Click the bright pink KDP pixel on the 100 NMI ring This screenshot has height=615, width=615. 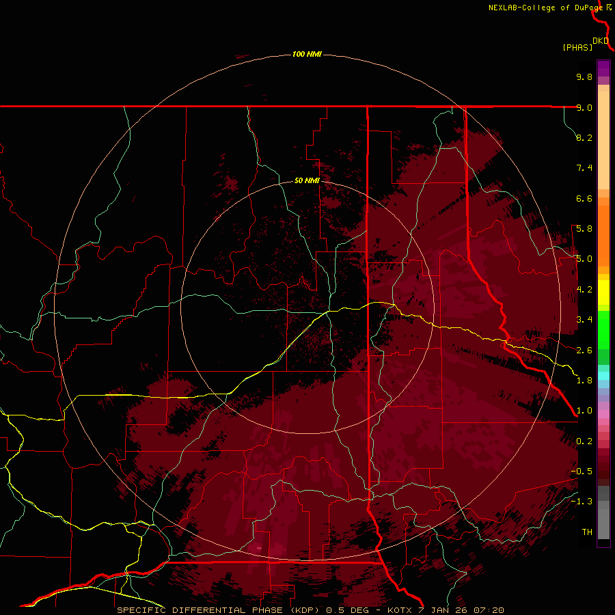(258, 547)
